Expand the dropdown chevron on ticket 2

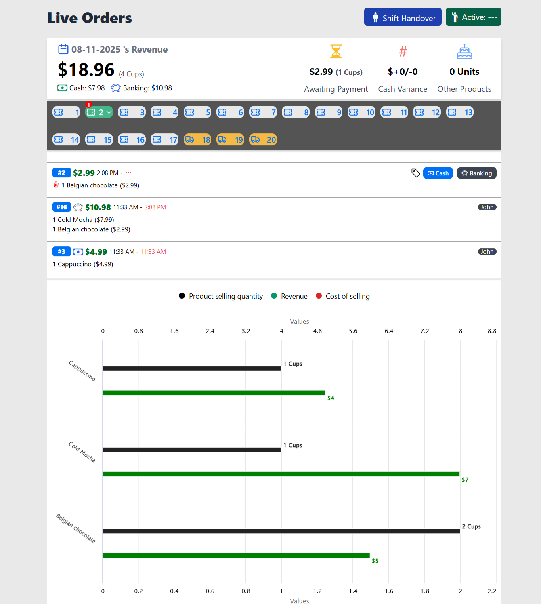click(109, 112)
